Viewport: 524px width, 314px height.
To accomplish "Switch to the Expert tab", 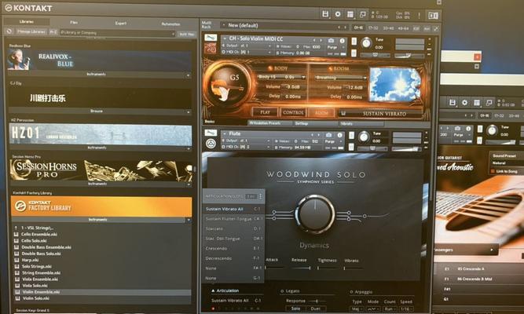I will point(121,23).
